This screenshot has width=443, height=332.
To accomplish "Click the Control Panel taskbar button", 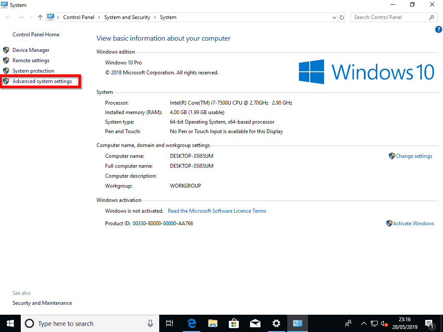I will pos(298,323).
